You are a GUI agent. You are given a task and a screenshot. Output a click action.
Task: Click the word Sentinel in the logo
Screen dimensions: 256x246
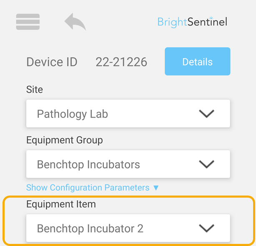[x=207, y=22]
